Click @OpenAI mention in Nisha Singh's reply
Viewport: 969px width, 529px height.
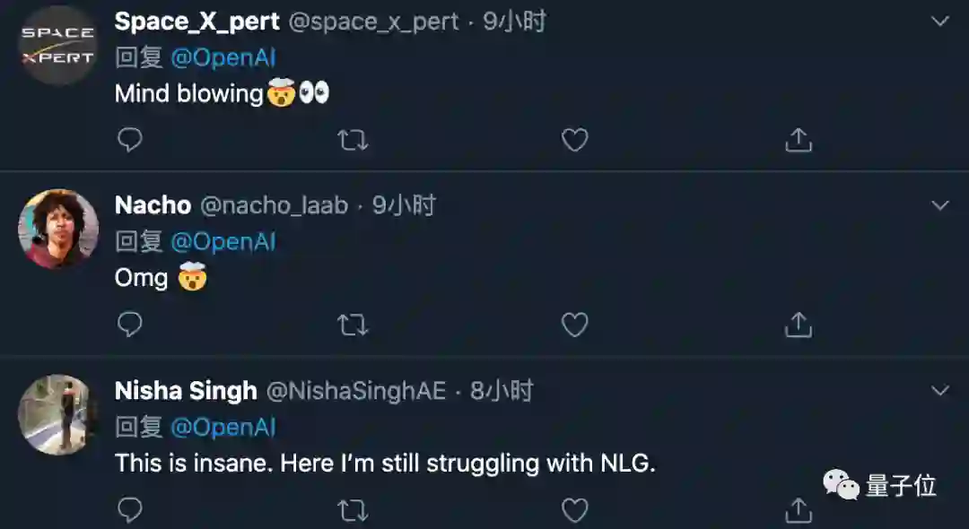pos(223,428)
